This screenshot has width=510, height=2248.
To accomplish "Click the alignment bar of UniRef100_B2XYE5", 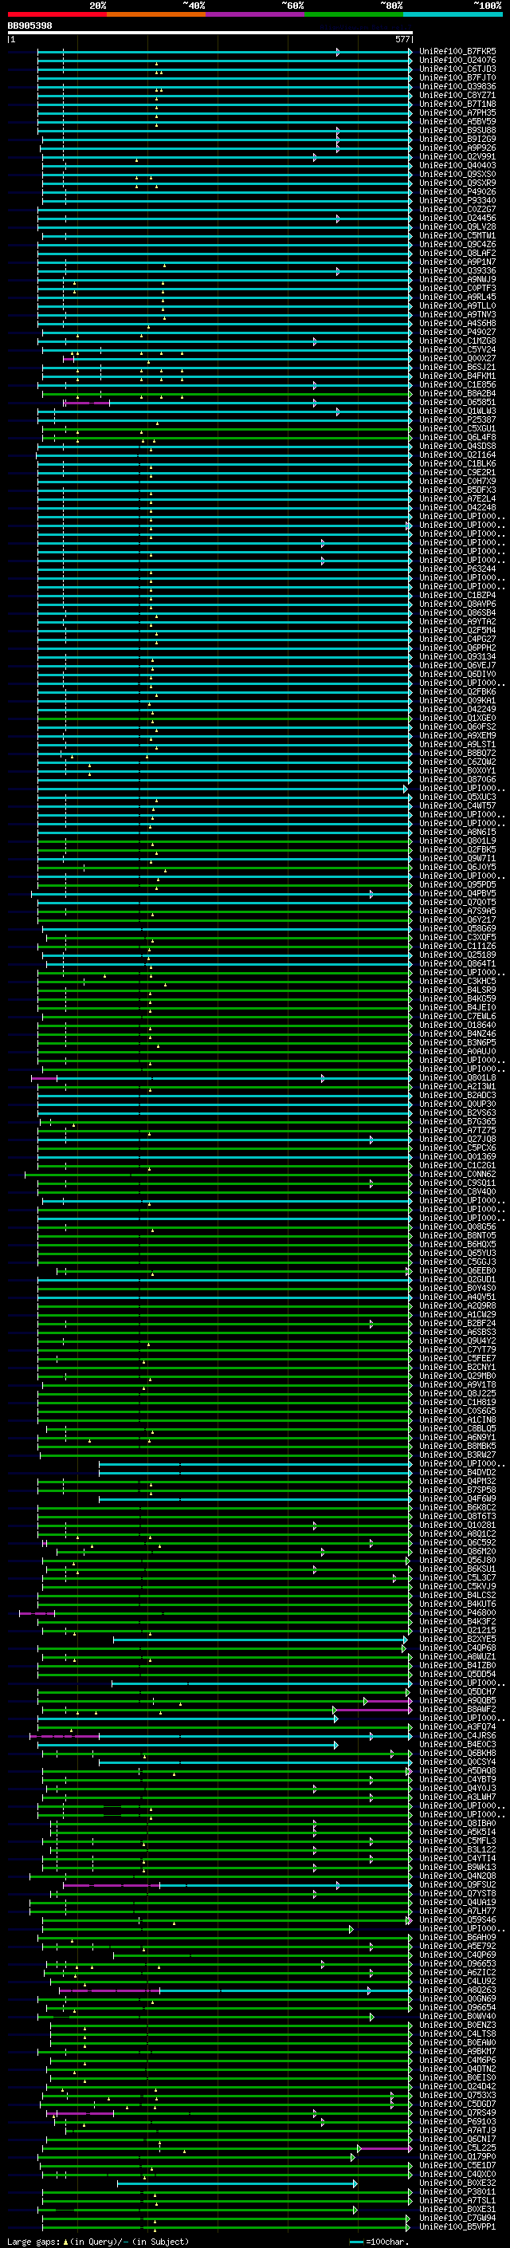I will 261,1640.
